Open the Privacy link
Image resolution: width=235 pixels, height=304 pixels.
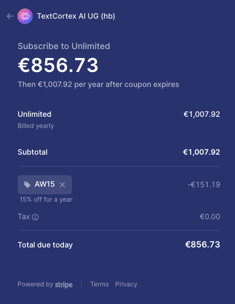point(126,284)
